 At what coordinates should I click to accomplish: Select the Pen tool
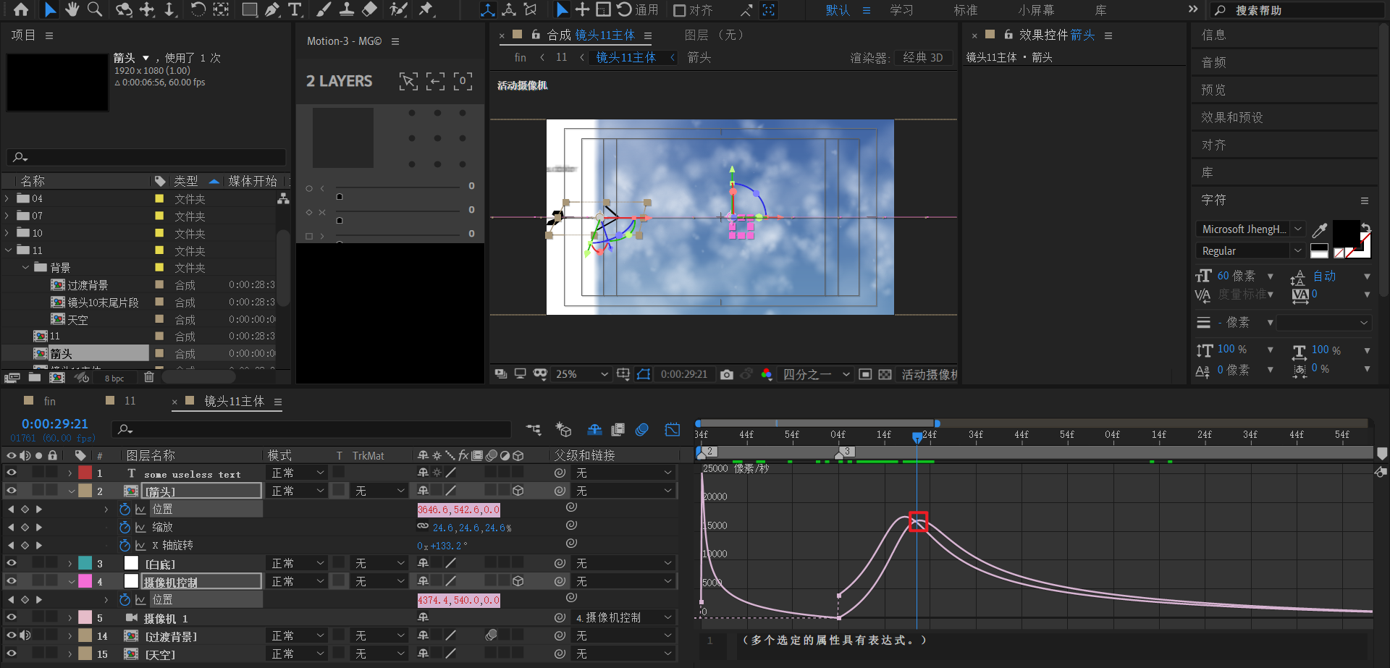272,9
